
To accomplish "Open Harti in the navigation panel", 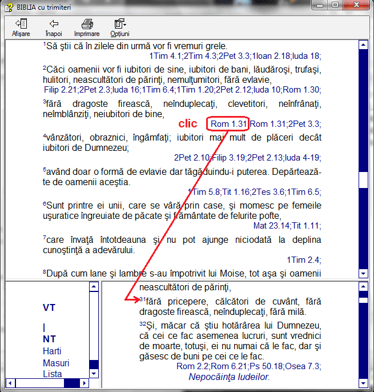I will [52, 351].
